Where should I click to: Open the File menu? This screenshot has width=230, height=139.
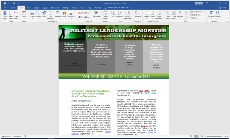5,8
